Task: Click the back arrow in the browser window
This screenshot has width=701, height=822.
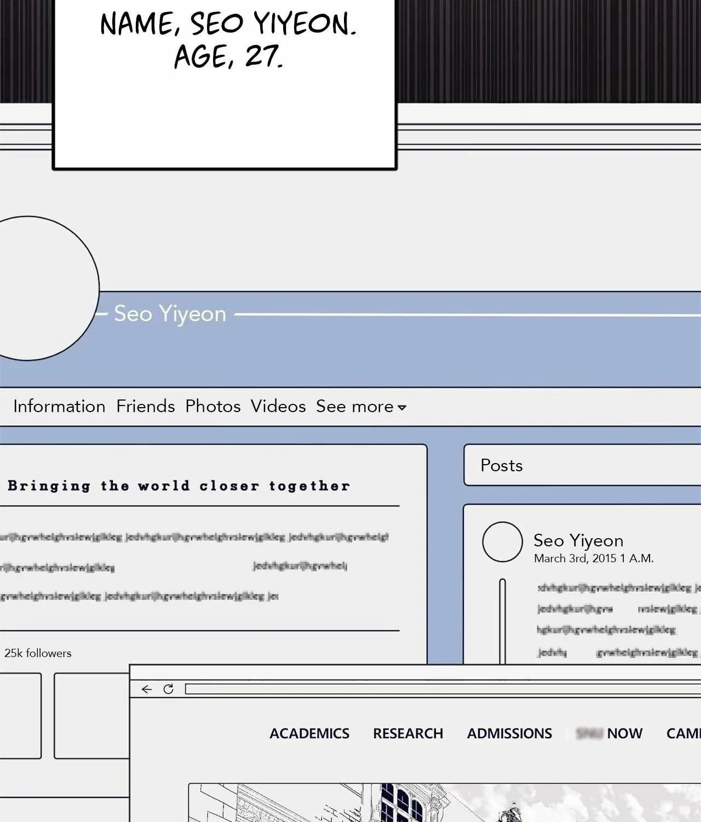Action: [x=146, y=689]
